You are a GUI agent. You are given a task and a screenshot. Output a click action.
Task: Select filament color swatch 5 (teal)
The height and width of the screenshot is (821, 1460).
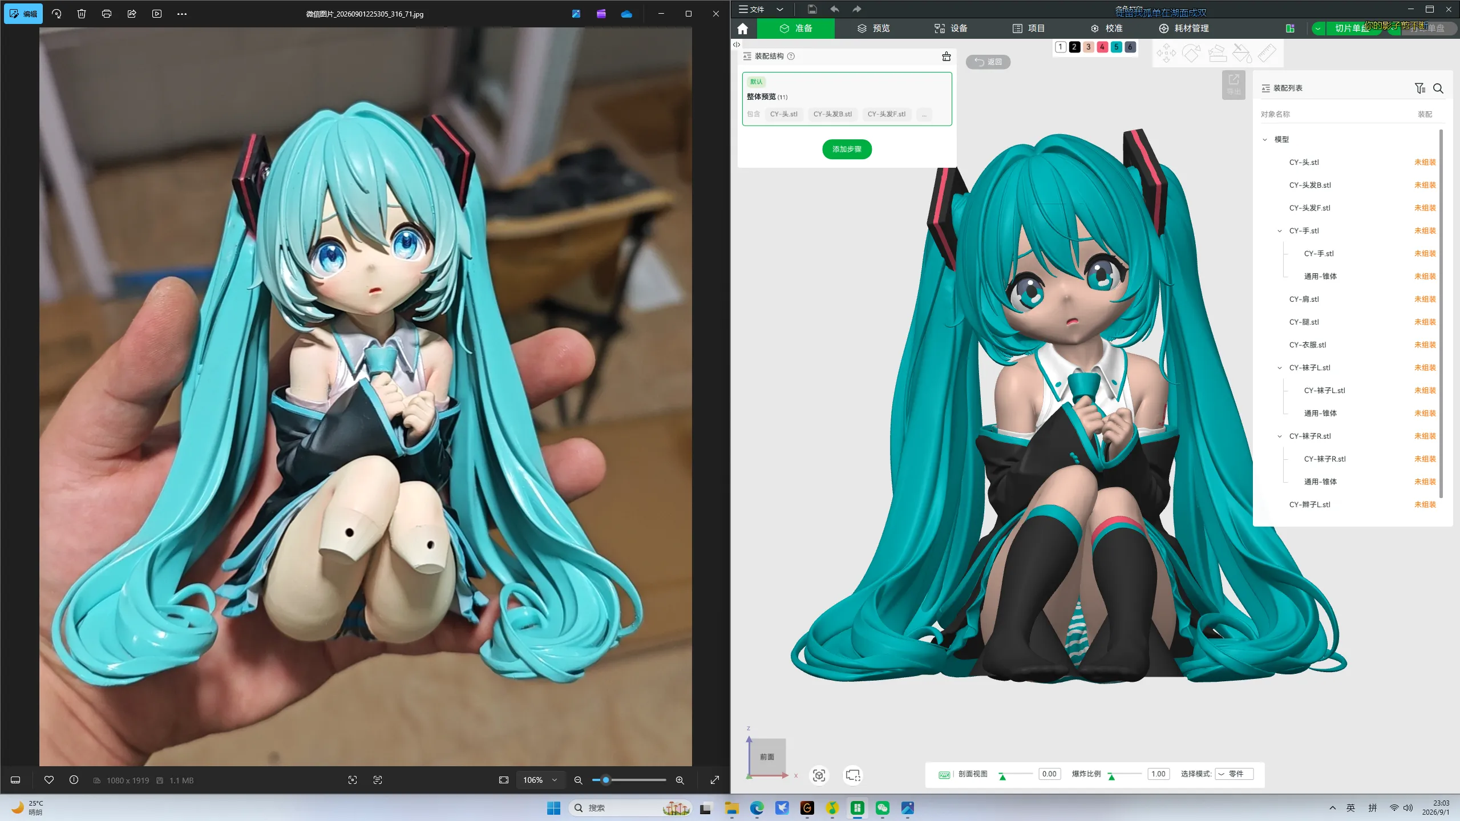point(1116,47)
